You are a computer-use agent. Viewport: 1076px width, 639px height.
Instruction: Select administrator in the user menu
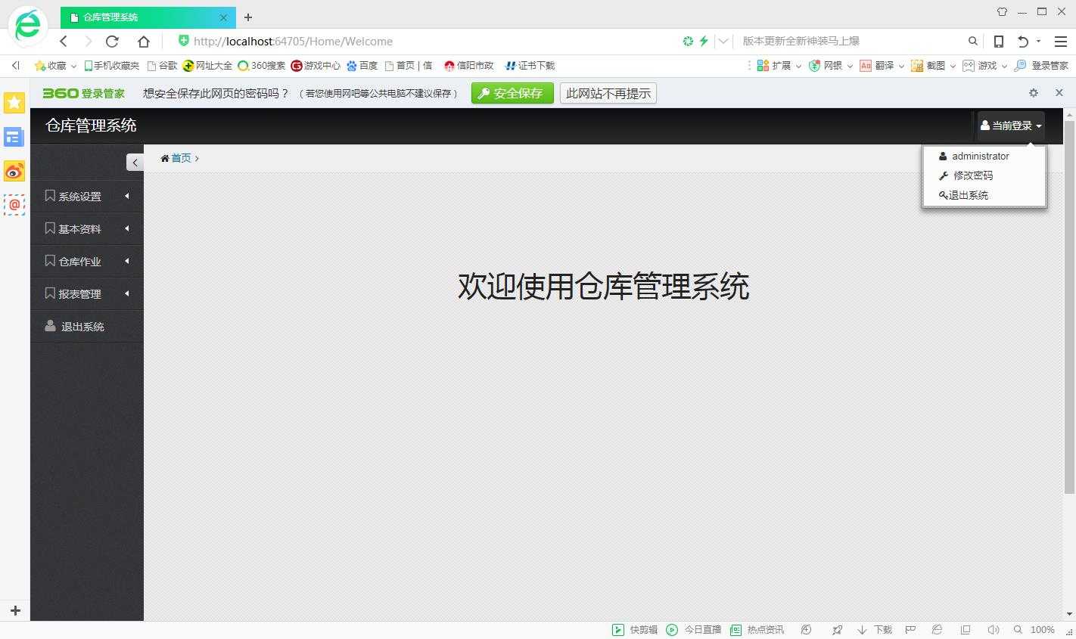984,156
